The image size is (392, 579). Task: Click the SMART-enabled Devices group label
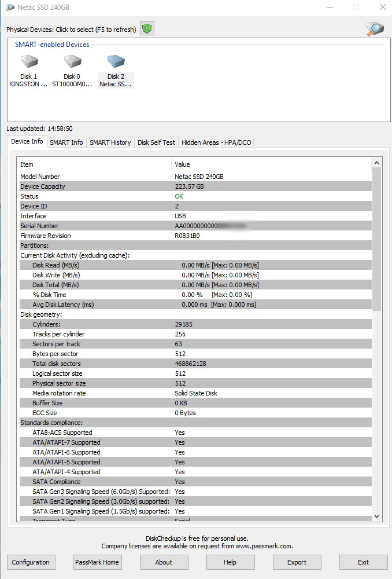coord(52,45)
